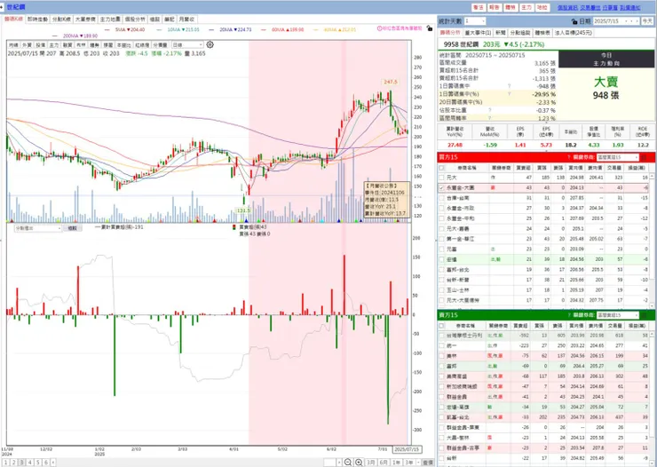Set the chart range to 6月

[384, 463]
